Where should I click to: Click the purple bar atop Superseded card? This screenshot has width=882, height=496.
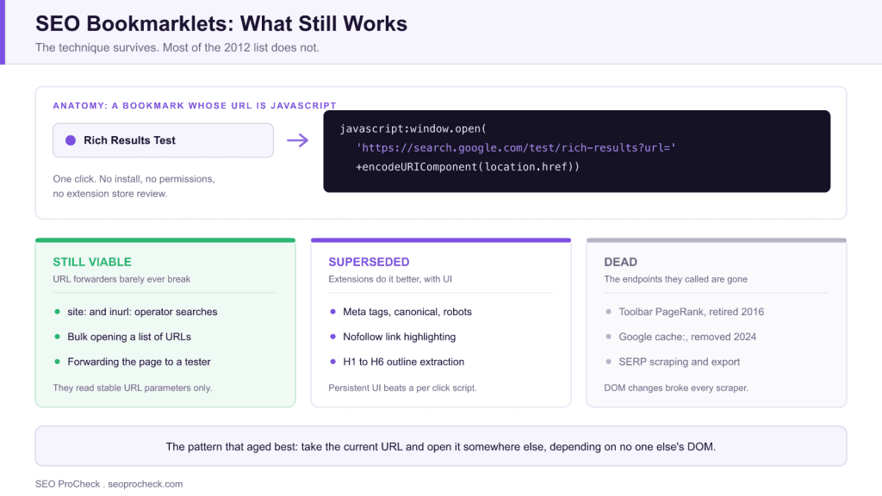(441, 240)
